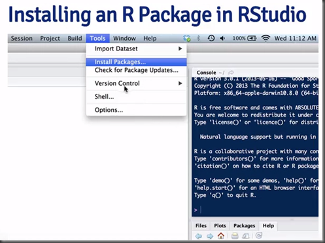The image size is (325, 243).
Task: Click the console working directory arrow icon
Action: [x=231, y=73]
